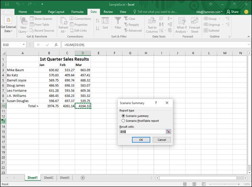Screen dimensions: 252x187
Task: Click zoom out minus button
Action: pyautogui.click(x=210, y=184)
